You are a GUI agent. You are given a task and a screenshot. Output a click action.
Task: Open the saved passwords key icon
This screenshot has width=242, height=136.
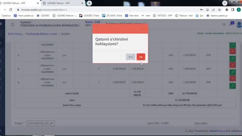coord(202,10)
